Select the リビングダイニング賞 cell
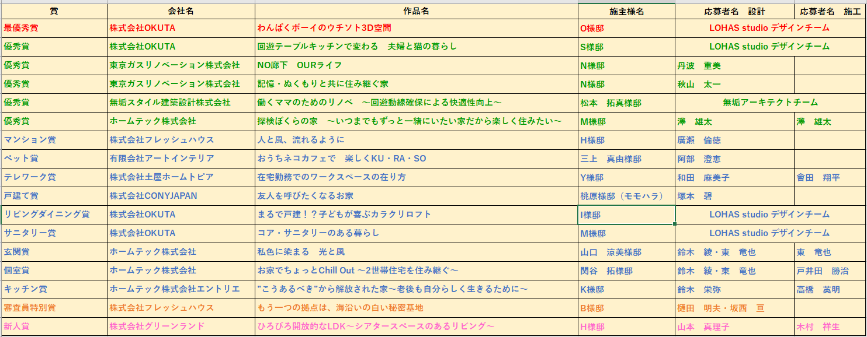Screen dimensions: 867x337 (54, 215)
